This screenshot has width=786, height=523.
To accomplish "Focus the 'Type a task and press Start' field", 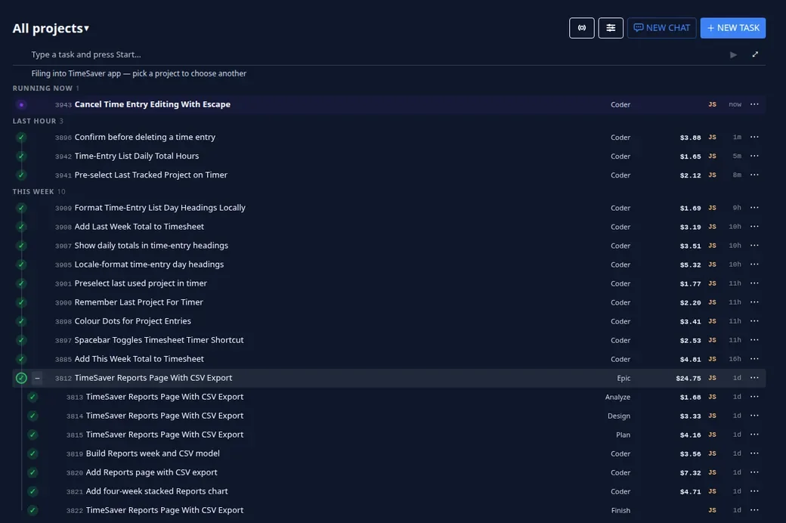I will (376, 54).
